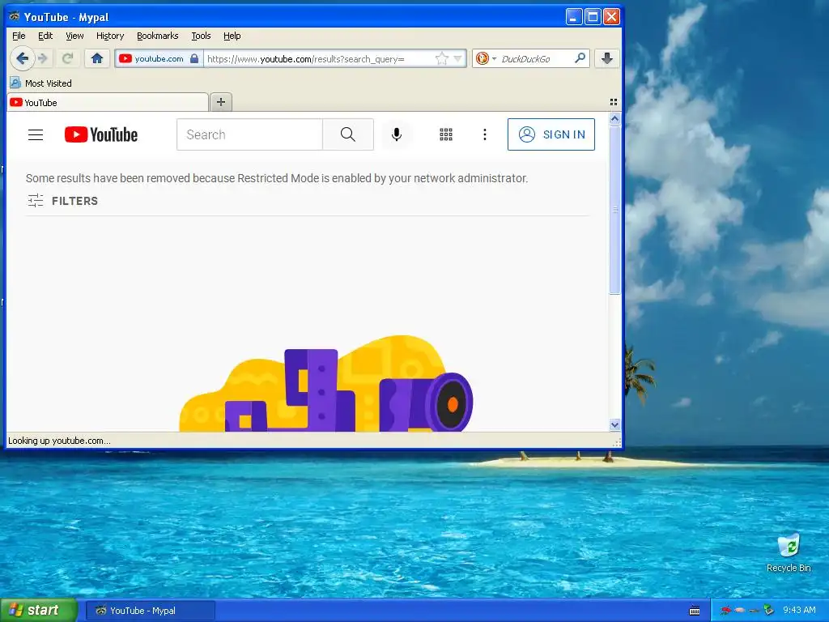Bookmark this page with the star icon

[x=441, y=58]
